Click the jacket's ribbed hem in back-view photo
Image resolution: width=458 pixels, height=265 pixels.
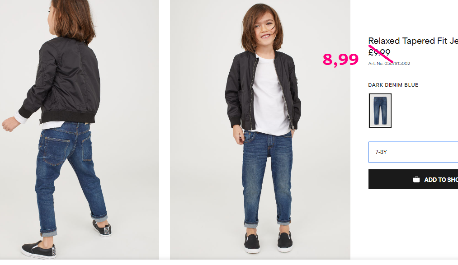tap(68, 116)
